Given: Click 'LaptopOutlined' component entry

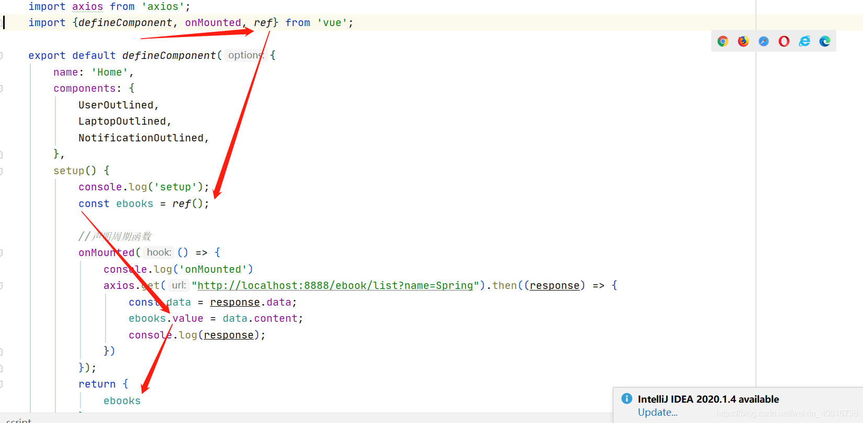Looking at the screenshot, I should (x=122, y=121).
